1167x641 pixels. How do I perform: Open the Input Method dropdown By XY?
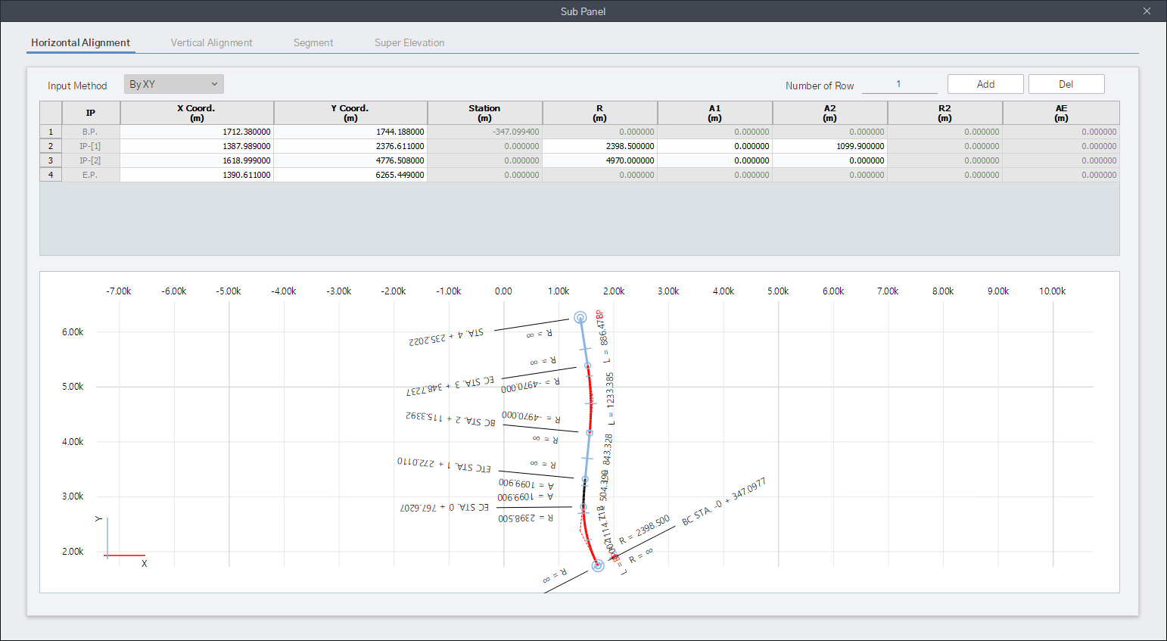coord(174,84)
